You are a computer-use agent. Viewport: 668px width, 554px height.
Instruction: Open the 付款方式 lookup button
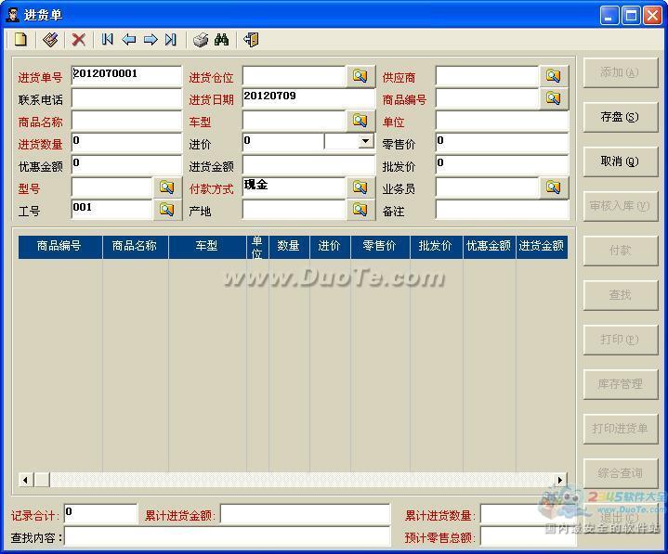pyautogui.click(x=360, y=187)
